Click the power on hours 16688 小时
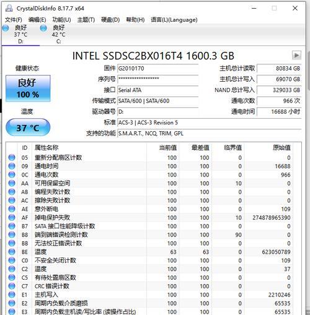This screenshot has width=310, height=315. [x=279, y=112]
